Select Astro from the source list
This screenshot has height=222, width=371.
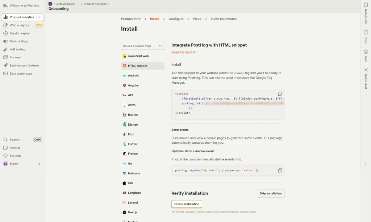tap(143, 105)
